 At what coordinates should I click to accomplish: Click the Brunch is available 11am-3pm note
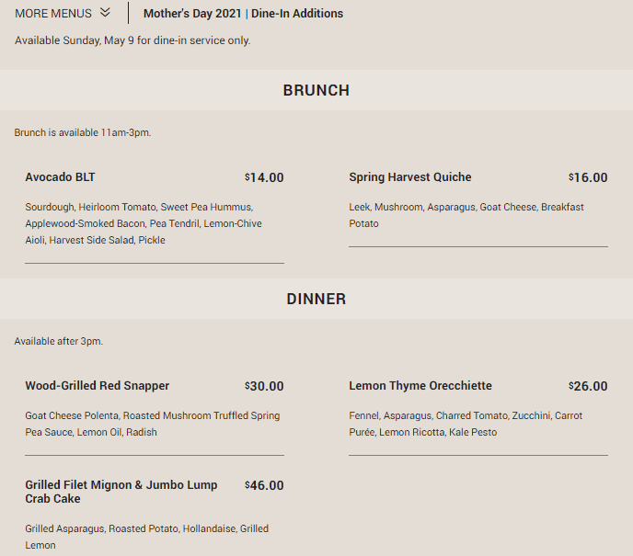tap(83, 132)
